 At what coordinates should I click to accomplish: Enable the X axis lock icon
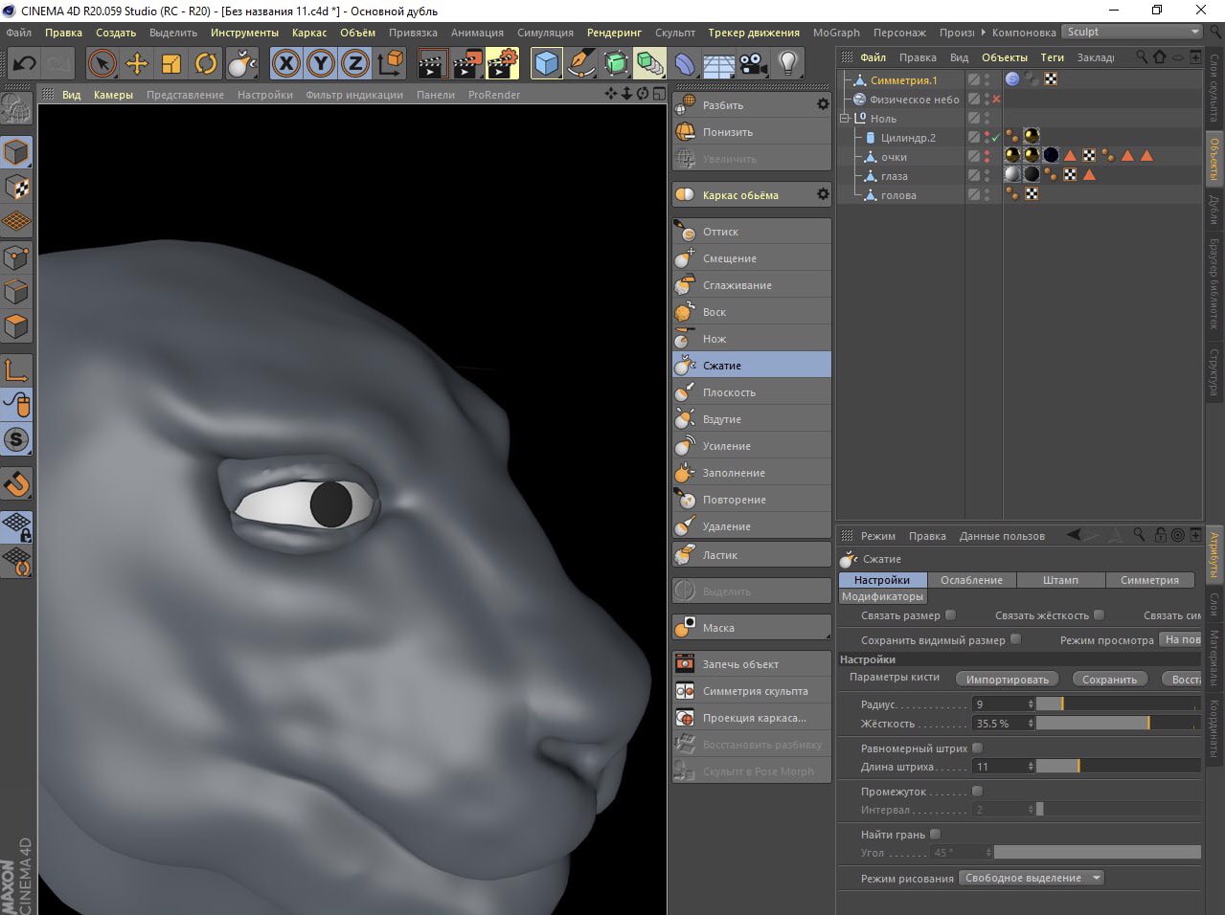(285, 64)
